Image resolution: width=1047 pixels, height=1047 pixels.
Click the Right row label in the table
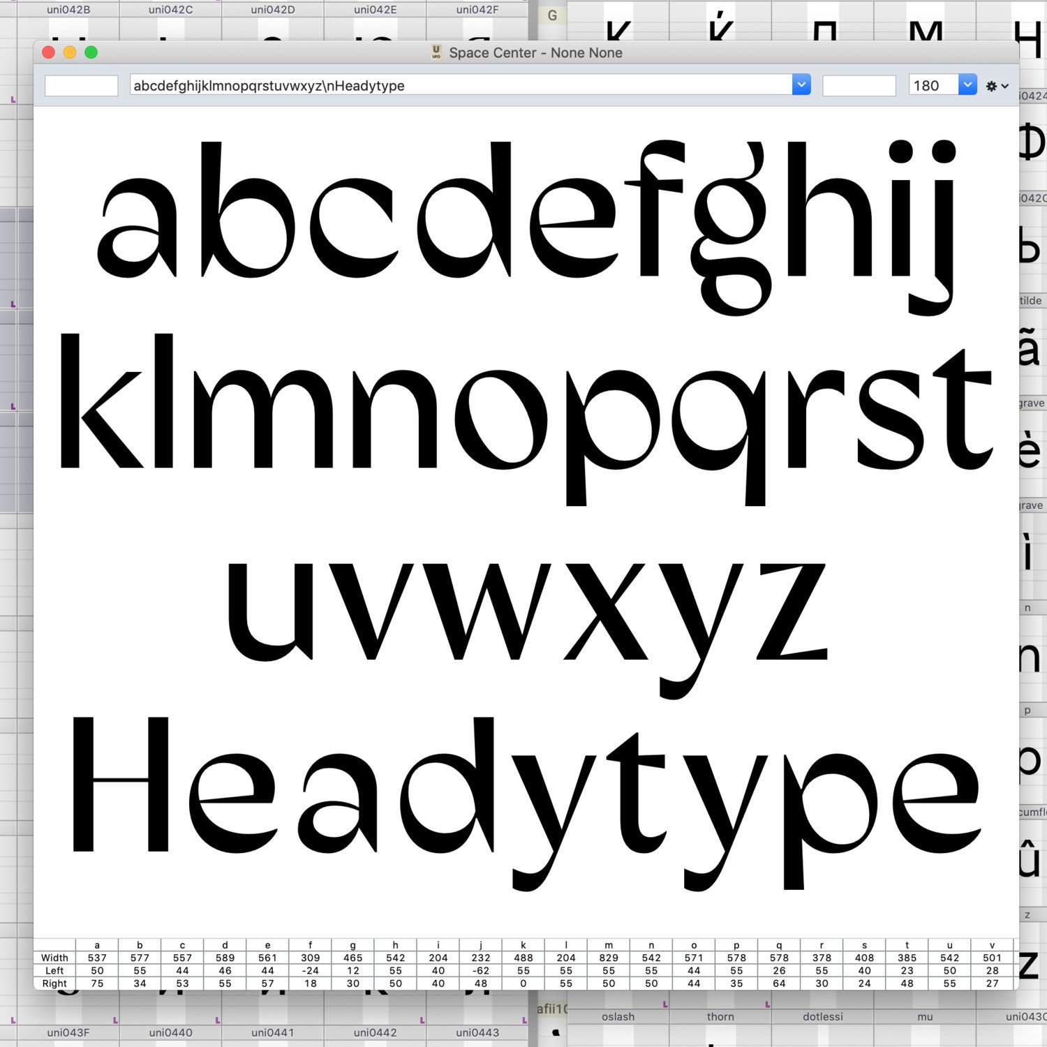click(54, 983)
